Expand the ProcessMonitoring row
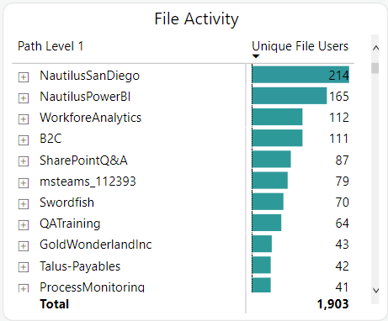Viewport: 388px width, 321px height. [x=24, y=288]
